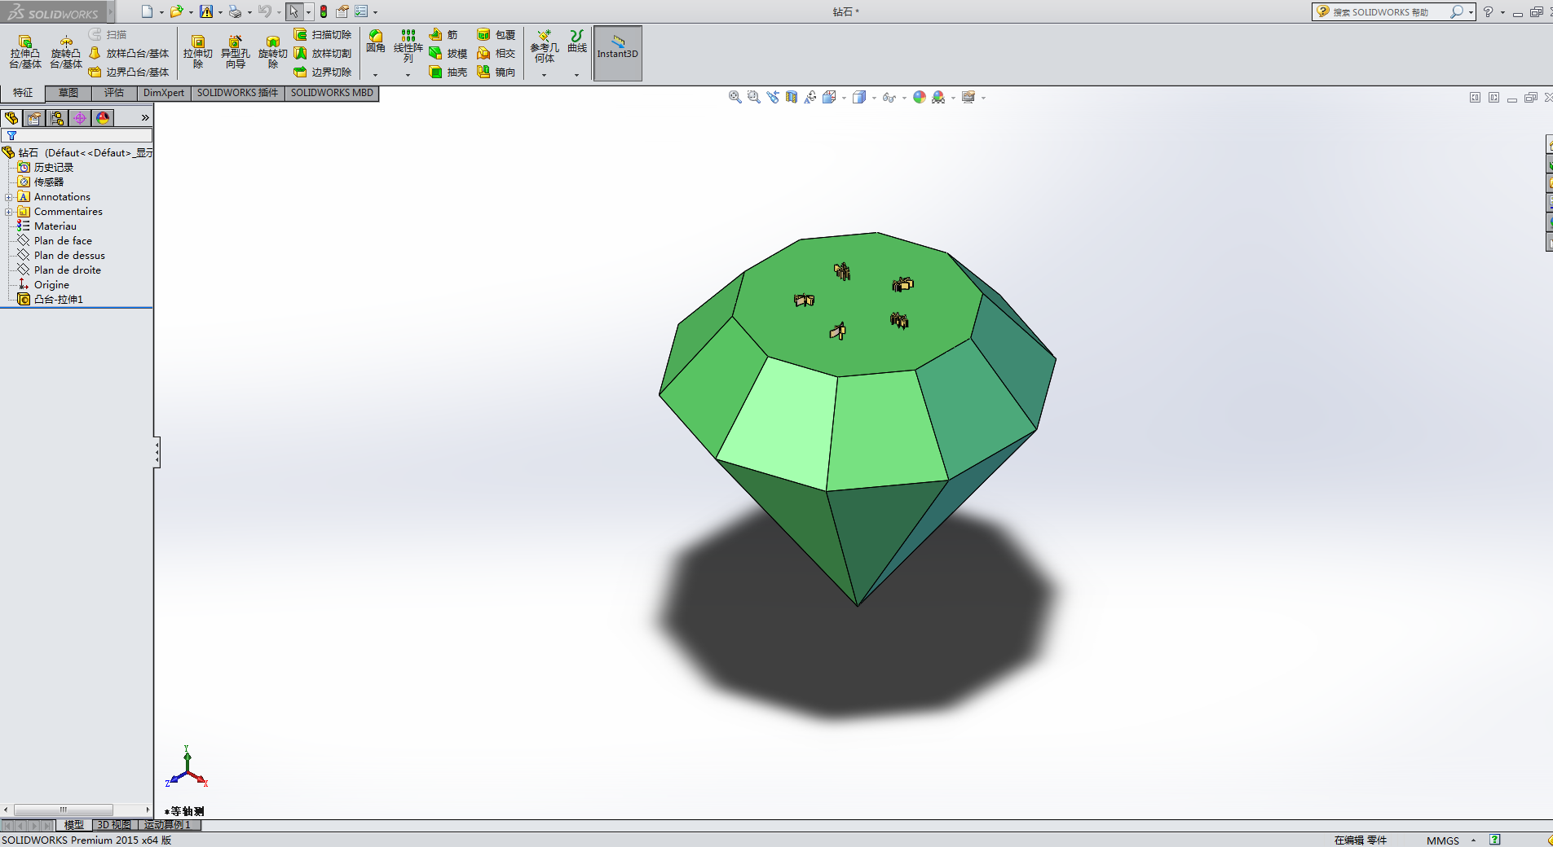The width and height of the screenshot is (1553, 847).
Task: Open the 参考几何体 reference geometry dropdown
Action: [544, 75]
